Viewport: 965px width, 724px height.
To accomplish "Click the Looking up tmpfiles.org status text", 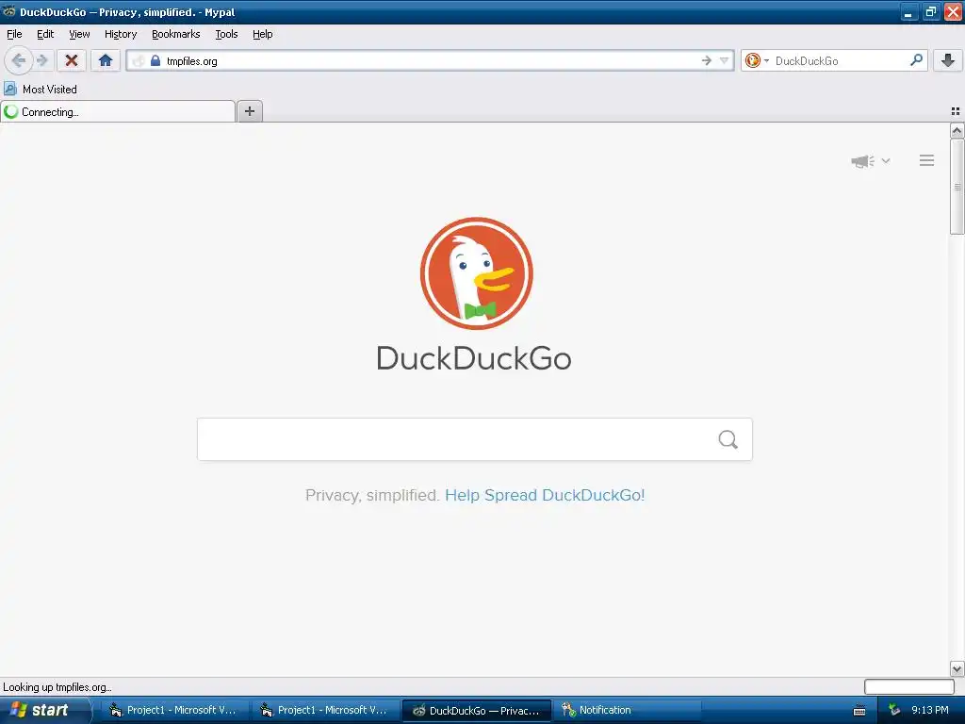I will point(57,687).
